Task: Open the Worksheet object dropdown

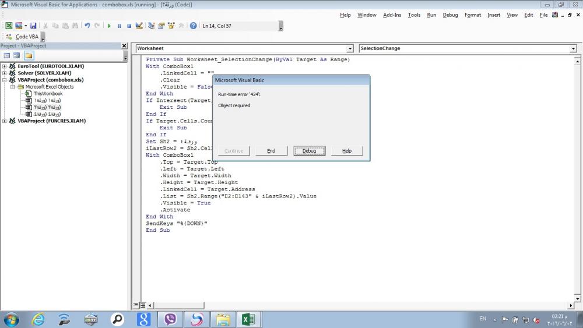Action: [350, 49]
